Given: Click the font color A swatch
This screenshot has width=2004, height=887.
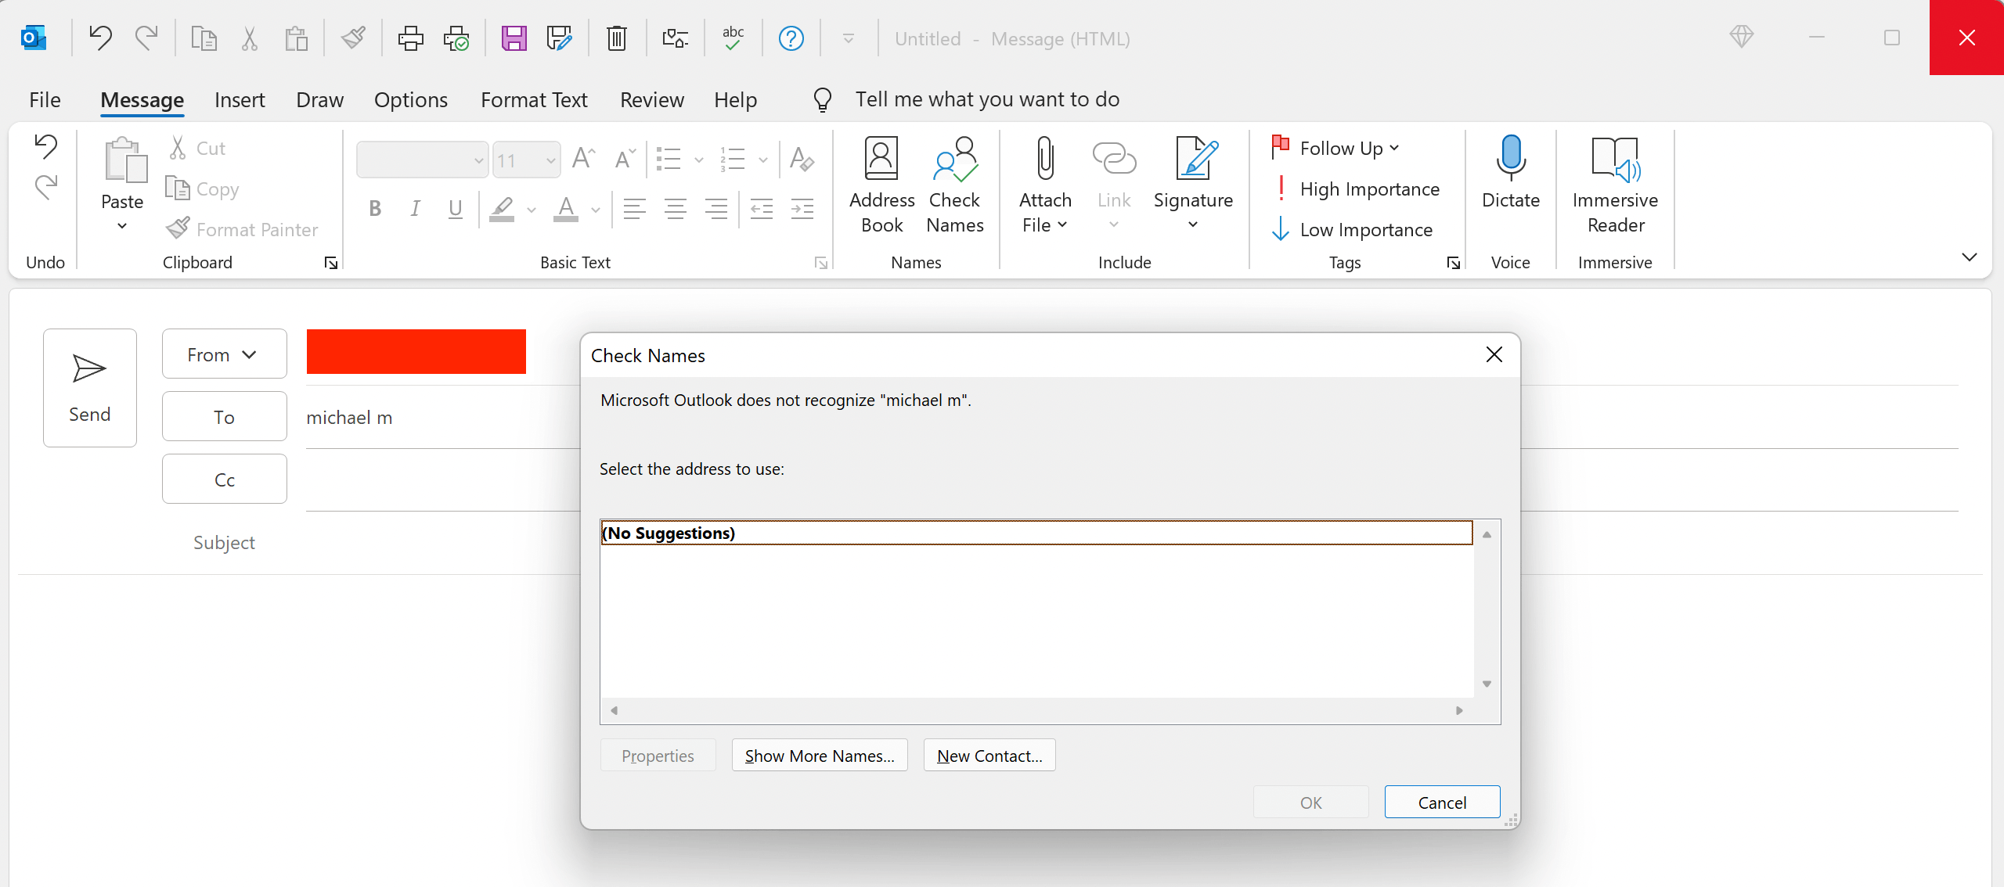Looking at the screenshot, I should point(566,208).
